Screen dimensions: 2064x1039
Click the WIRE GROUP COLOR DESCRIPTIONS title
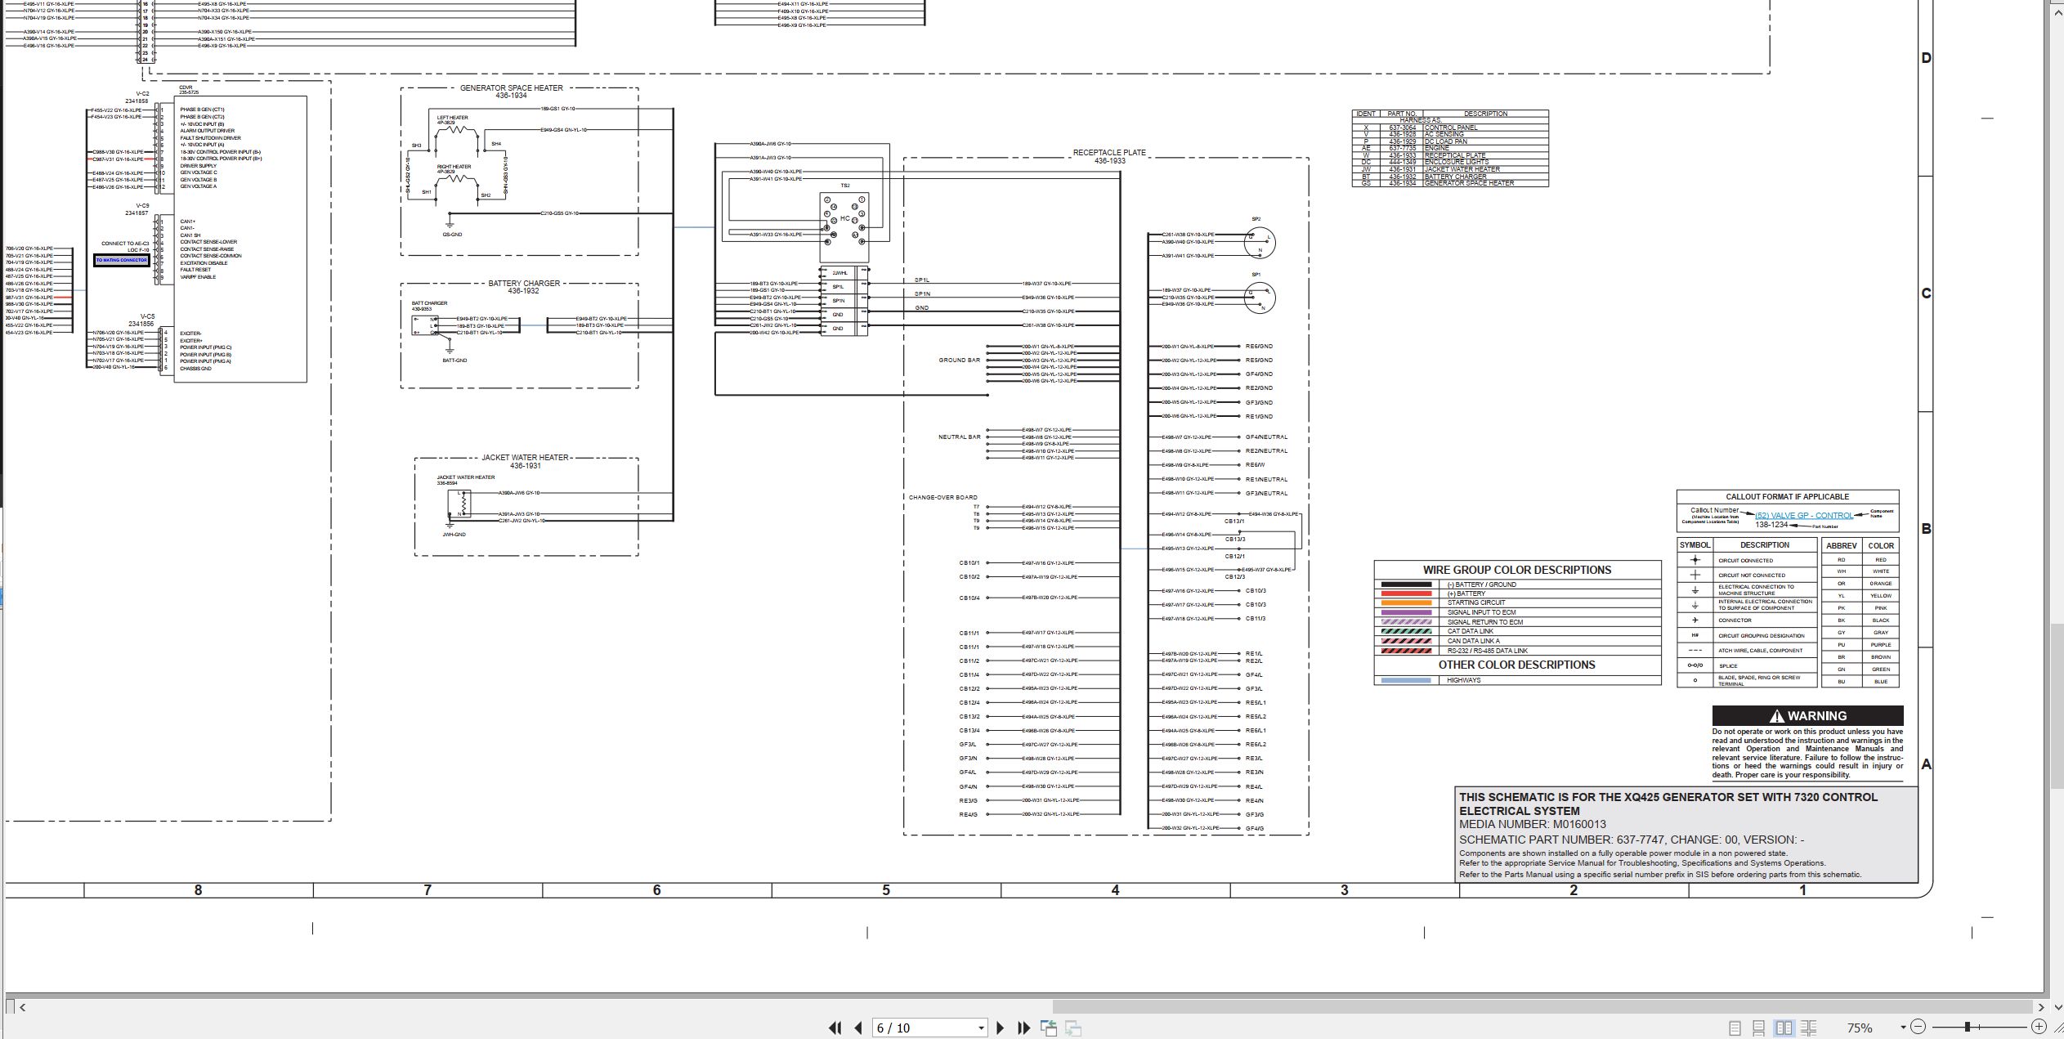click(x=1517, y=570)
